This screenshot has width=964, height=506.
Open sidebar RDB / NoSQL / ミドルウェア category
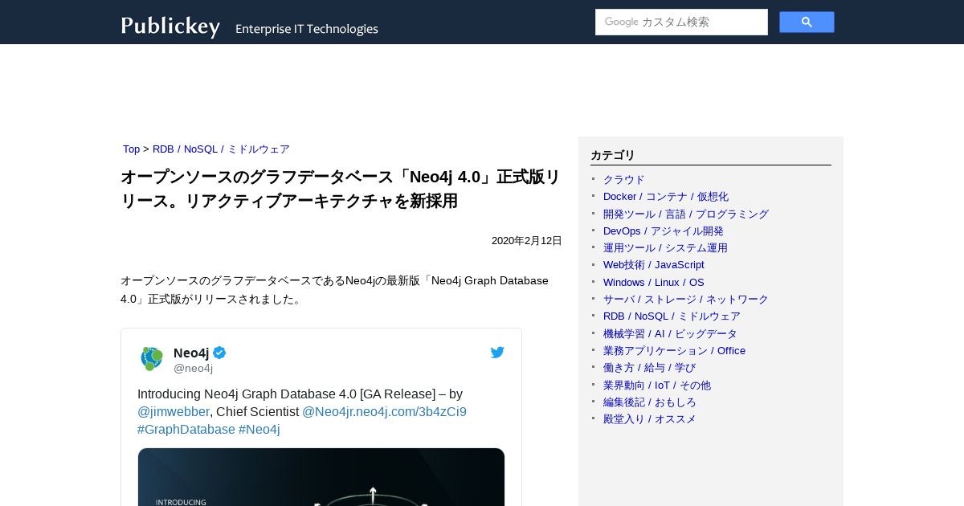click(x=672, y=316)
